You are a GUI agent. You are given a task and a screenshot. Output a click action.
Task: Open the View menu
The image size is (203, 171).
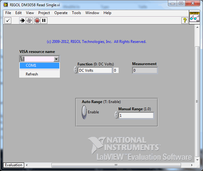point(30,13)
